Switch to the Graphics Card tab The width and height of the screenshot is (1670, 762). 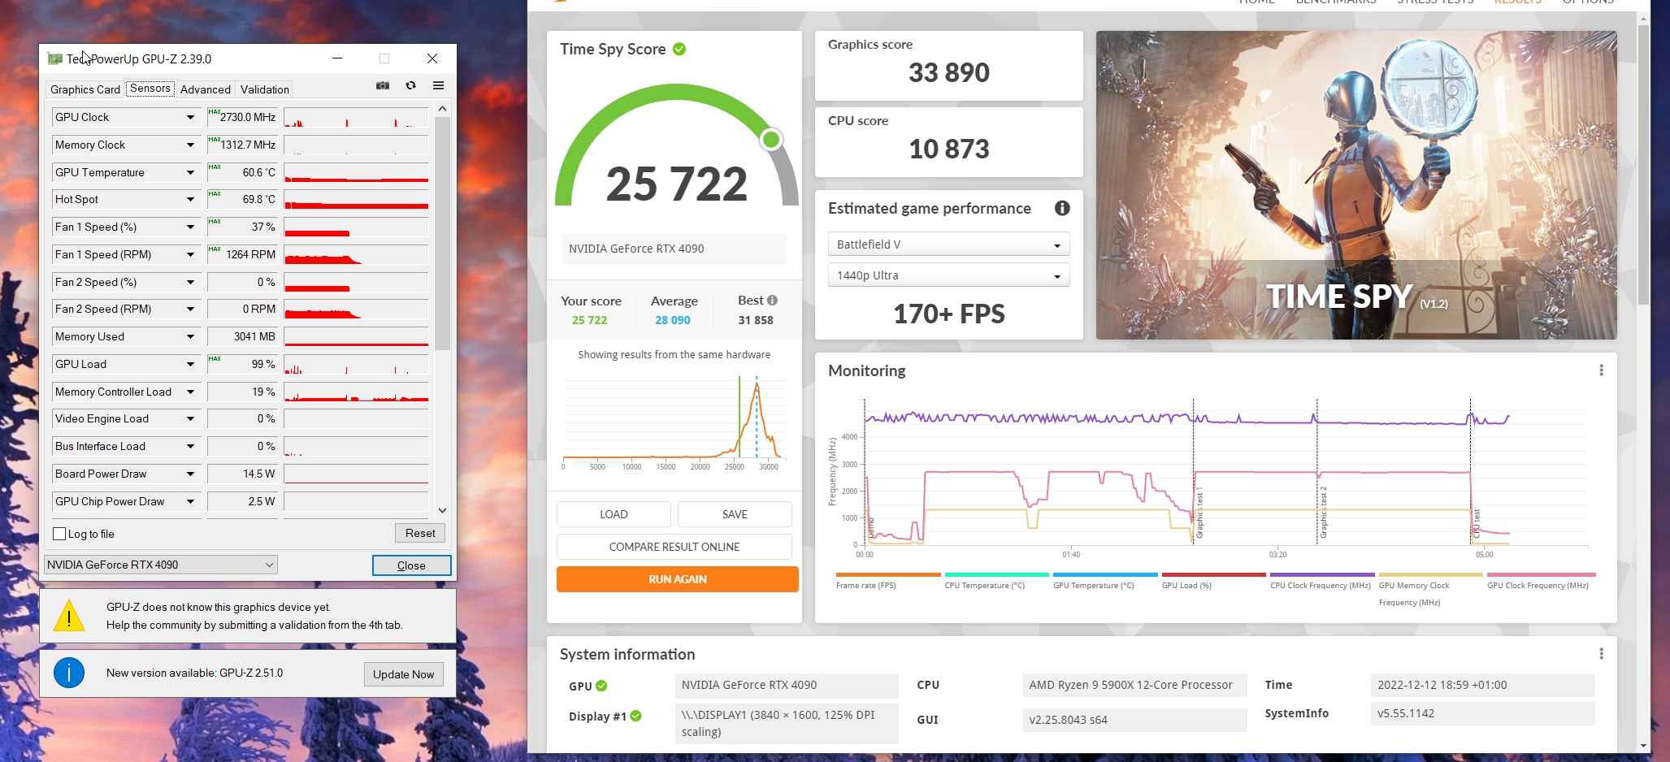[x=85, y=89]
